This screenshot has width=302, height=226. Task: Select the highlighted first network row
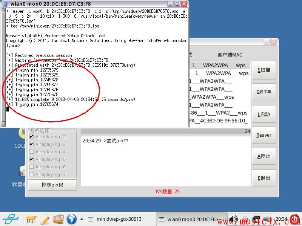(220, 65)
